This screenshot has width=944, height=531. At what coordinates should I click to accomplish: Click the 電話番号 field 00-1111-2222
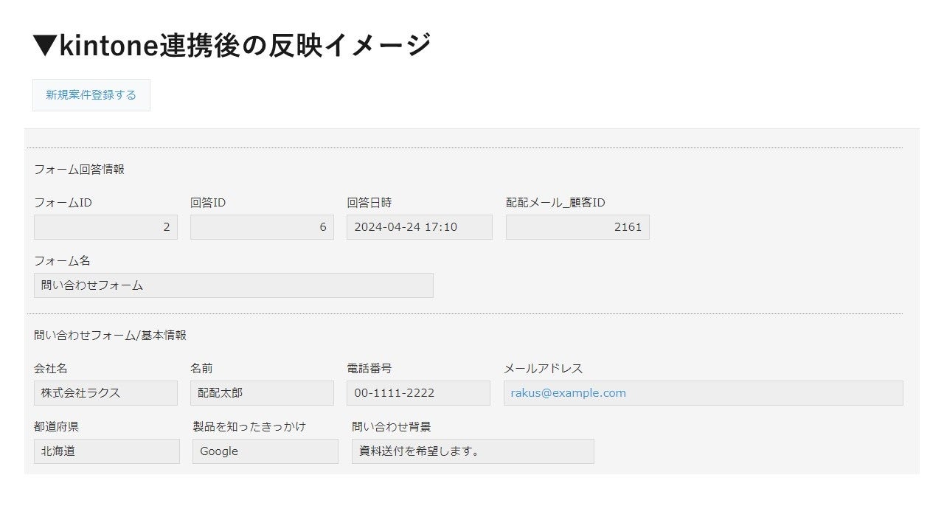418,393
